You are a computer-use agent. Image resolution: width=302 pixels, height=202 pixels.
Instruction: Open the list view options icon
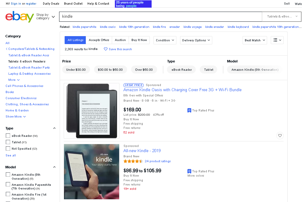[x=277, y=40]
